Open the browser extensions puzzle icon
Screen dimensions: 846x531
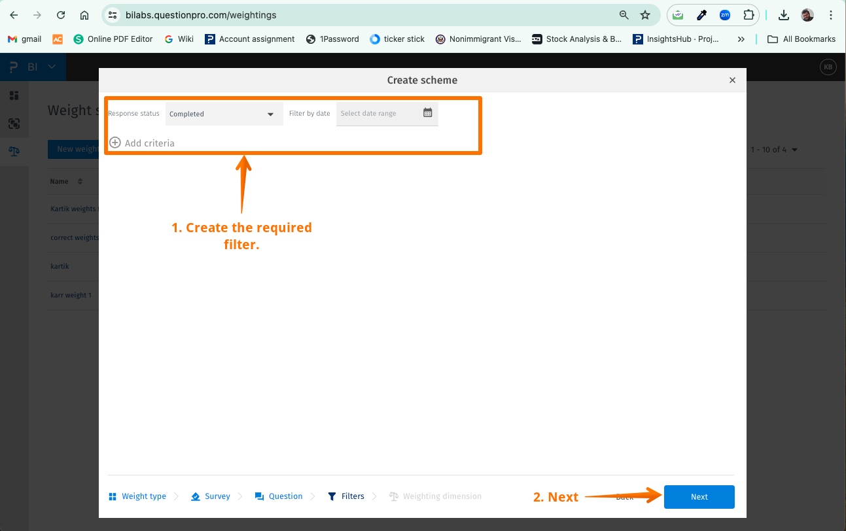pos(748,14)
